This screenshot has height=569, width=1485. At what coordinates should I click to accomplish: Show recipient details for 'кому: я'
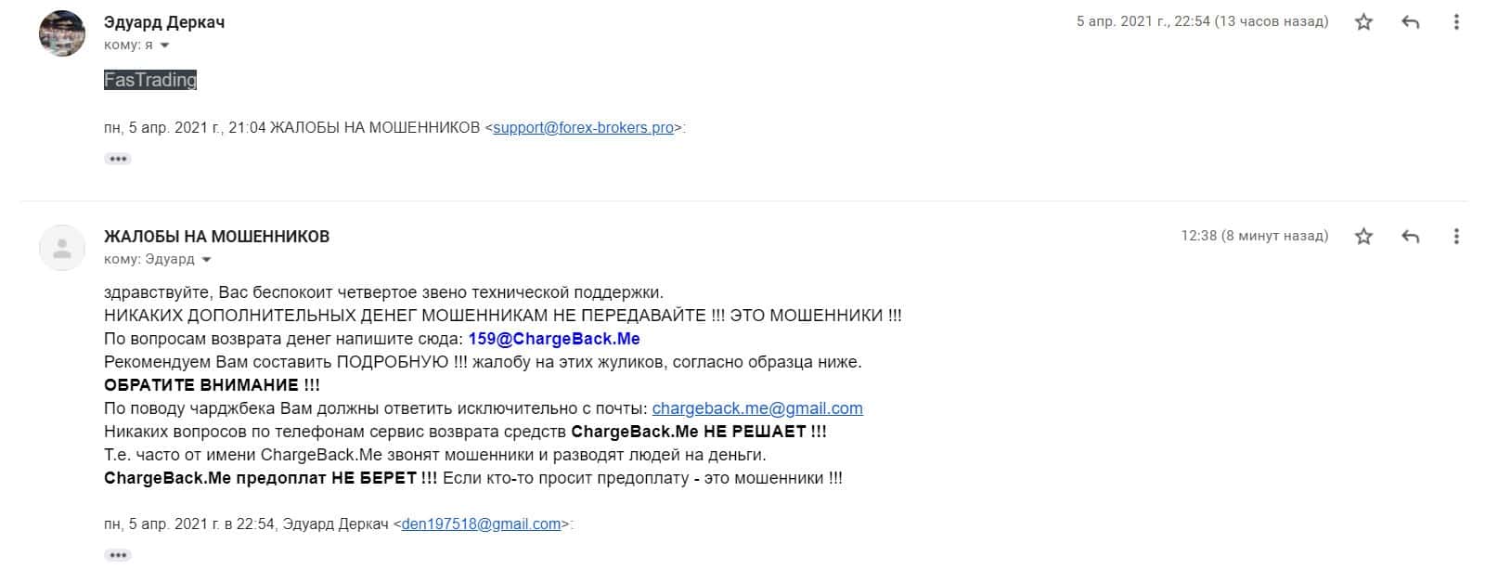pyautogui.click(x=165, y=45)
